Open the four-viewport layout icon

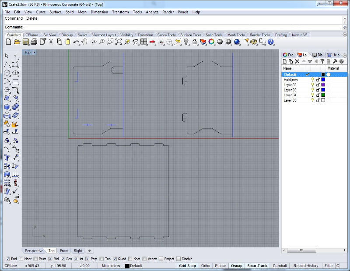144,42
